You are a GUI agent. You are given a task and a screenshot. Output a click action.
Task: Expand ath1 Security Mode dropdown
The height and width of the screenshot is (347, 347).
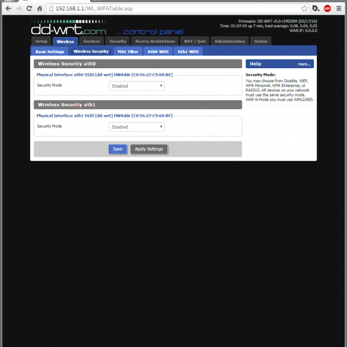(x=136, y=127)
